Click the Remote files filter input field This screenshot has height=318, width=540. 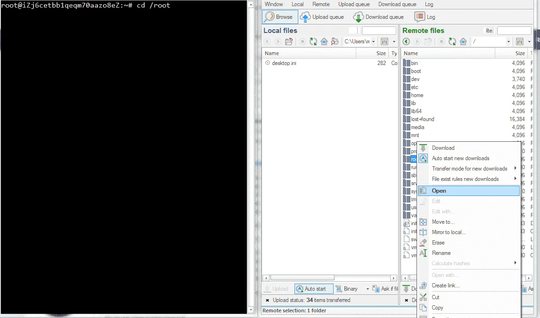pyautogui.click(x=514, y=31)
